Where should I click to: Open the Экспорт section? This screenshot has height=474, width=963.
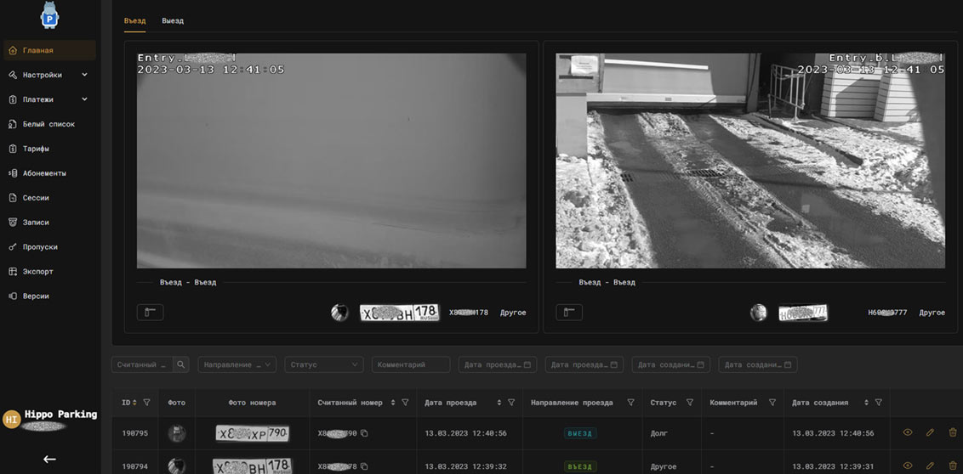point(37,272)
